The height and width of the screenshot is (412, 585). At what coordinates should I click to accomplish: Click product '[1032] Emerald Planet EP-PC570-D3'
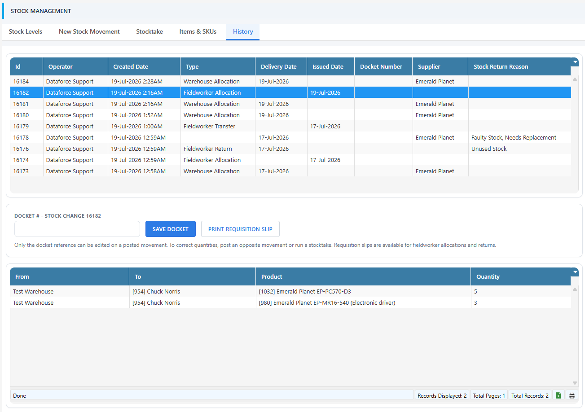305,291
